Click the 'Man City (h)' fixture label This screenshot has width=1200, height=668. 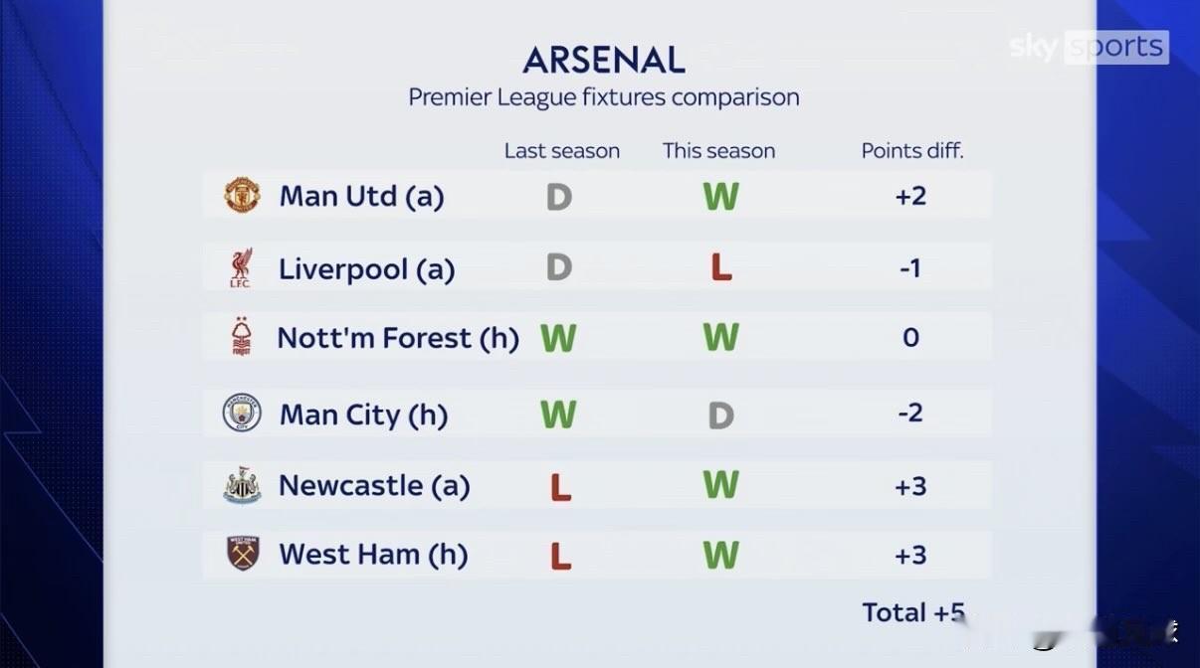click(363, 414)
